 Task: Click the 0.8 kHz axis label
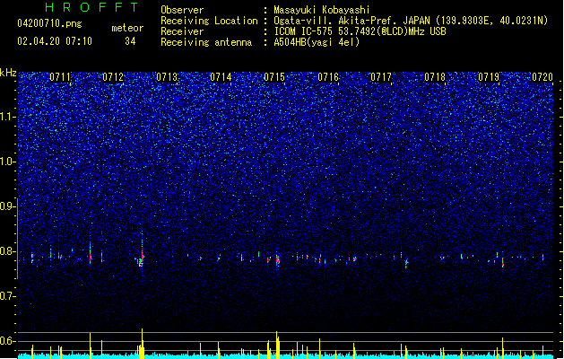click(8, 251)
